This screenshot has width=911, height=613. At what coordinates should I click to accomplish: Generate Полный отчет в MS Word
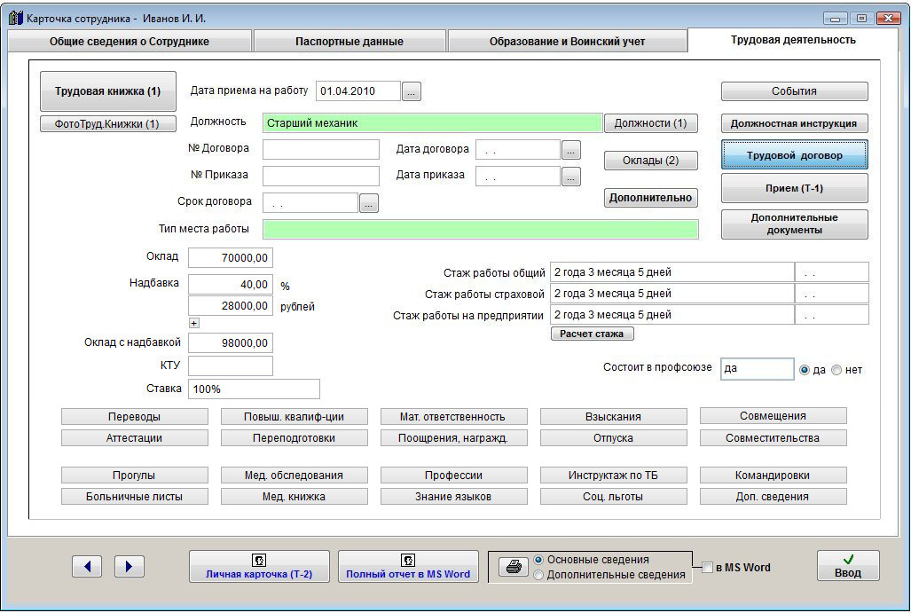(407, 567)
